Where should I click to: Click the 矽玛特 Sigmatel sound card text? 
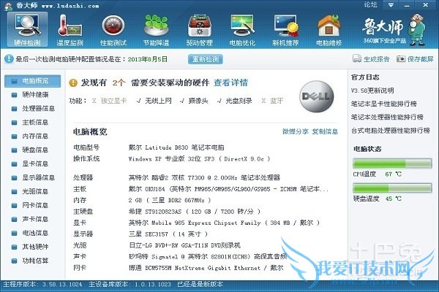coord(208,256)
